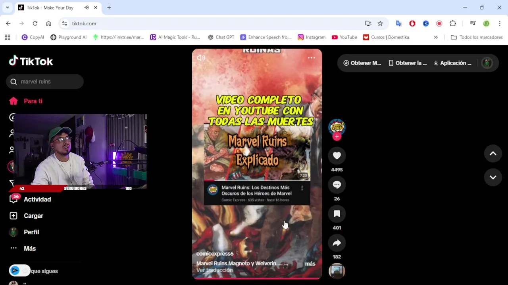The image size is (508, 285).
Task: Share the video with the arrow icon
Action: coord(337,243)
